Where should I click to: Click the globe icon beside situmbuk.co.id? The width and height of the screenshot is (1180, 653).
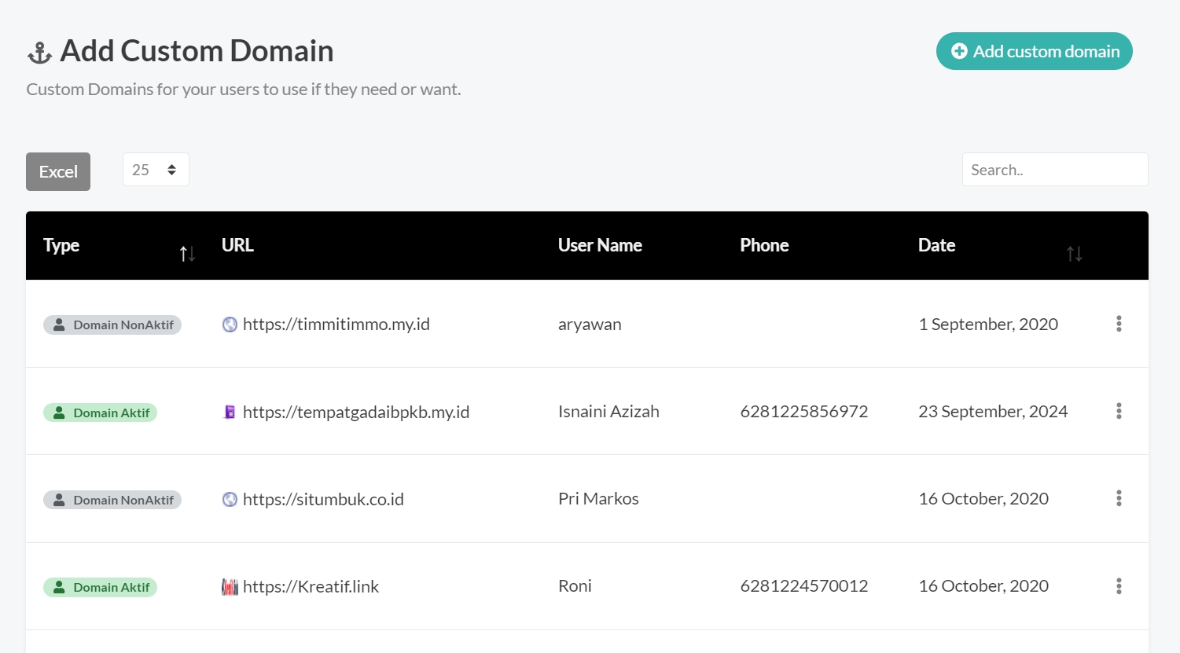230,499
